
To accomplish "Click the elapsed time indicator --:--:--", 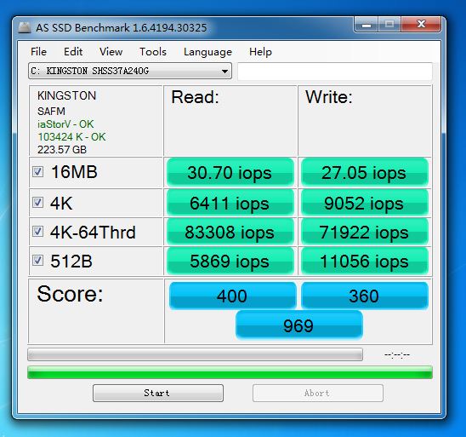I will (397, 355).
